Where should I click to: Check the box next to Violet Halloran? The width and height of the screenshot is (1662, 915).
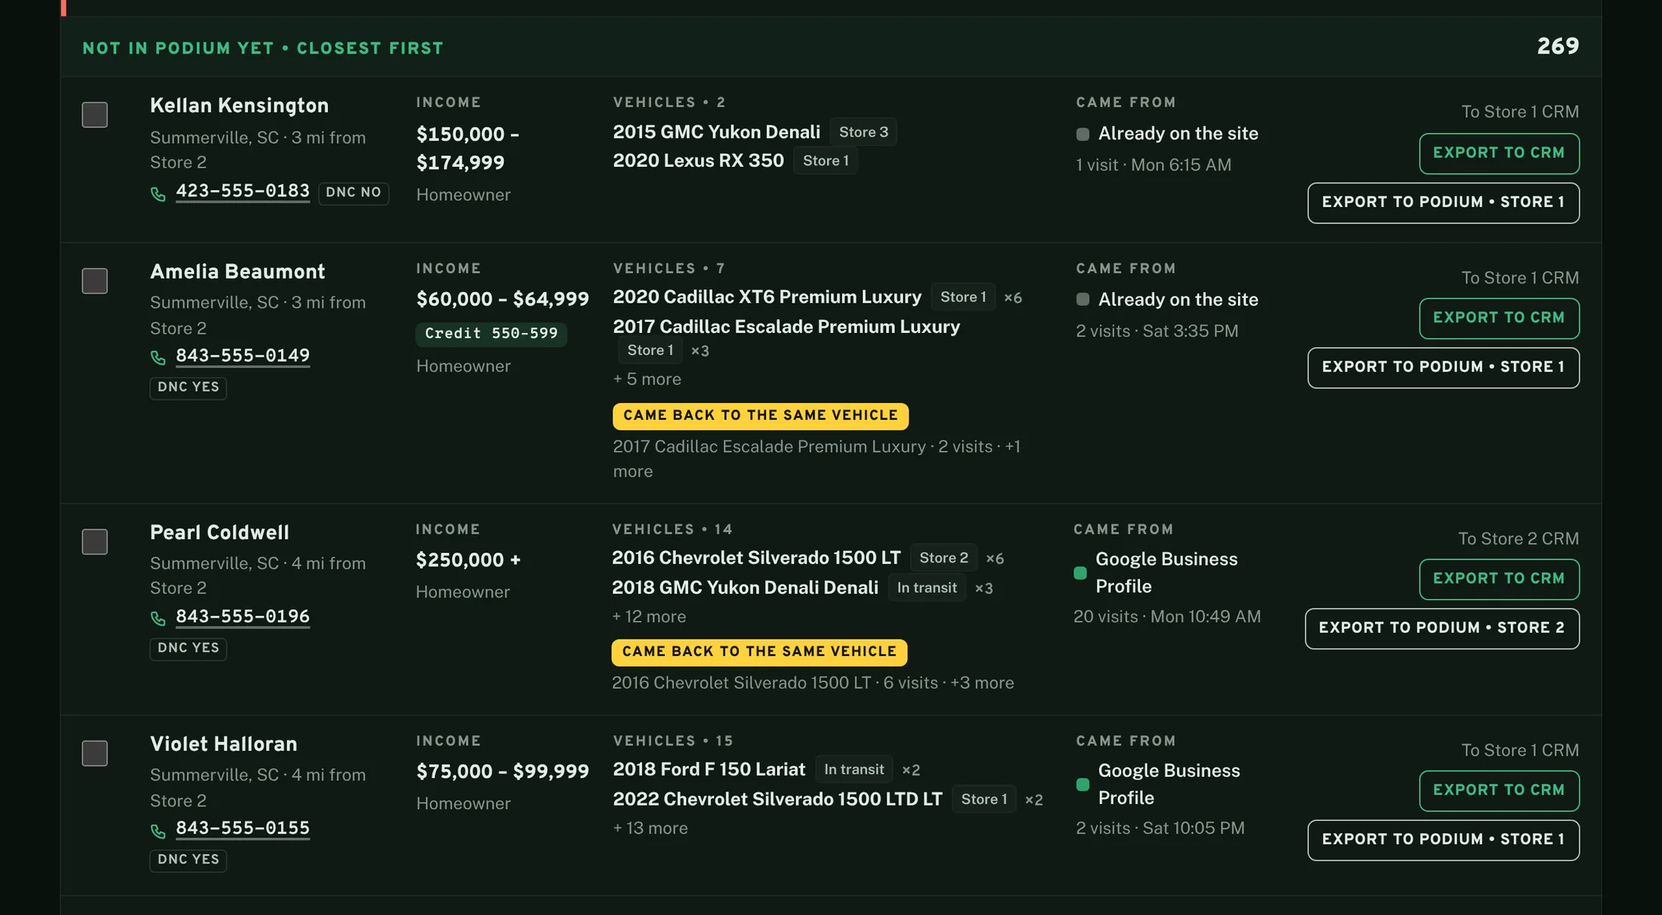click(94, 753)
